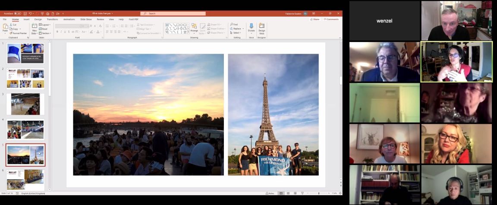The image size is (497, 205).
Task: Expand the Layout dropdown
Action: point(45,24)
